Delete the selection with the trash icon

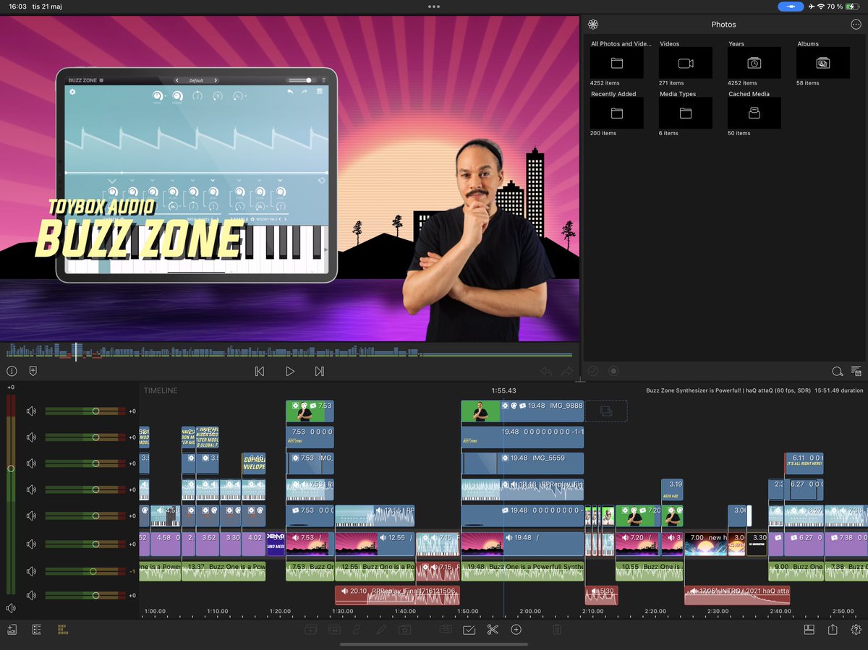[557, 630]
